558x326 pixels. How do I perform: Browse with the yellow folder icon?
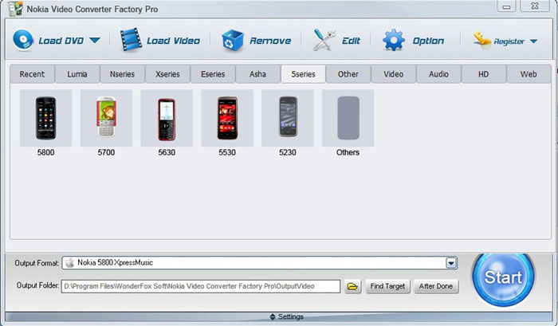352,286
